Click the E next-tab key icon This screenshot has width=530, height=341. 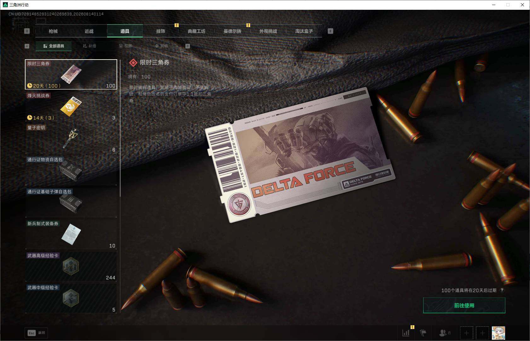330,31
